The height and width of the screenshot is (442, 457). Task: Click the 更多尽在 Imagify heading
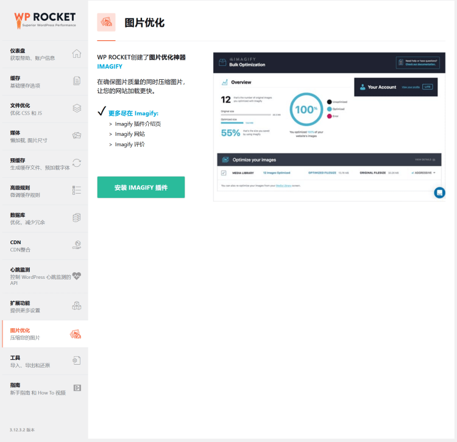(x=133, y=113)
